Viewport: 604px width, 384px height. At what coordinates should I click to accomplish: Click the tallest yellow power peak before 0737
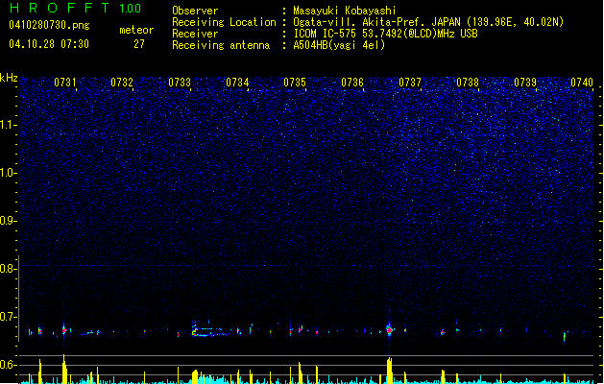390,371
